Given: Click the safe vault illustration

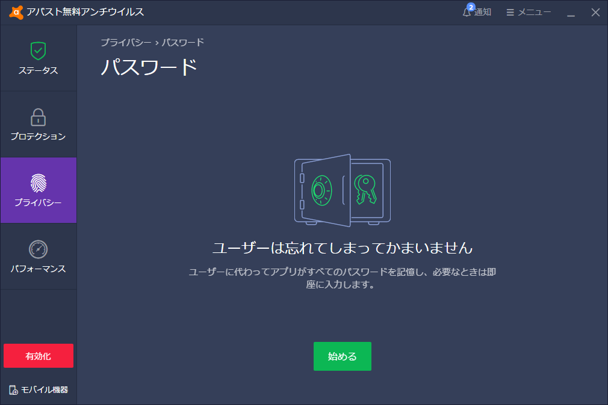Looking at the screenshot, I should (x=342, y=189).
